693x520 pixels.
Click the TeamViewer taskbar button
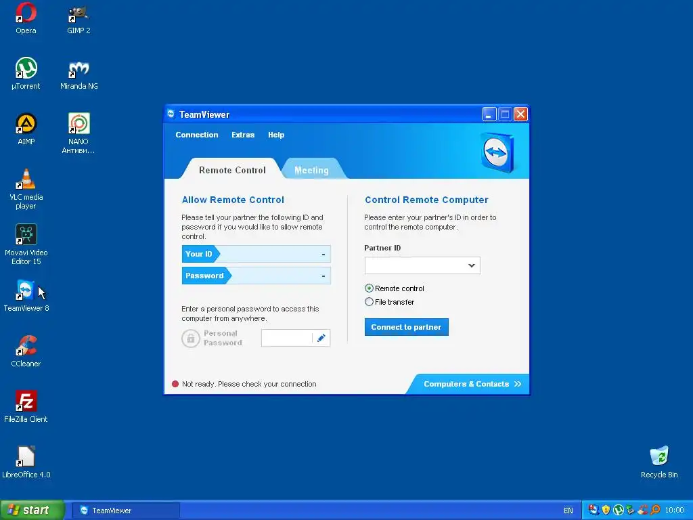[x=125, y=511]
